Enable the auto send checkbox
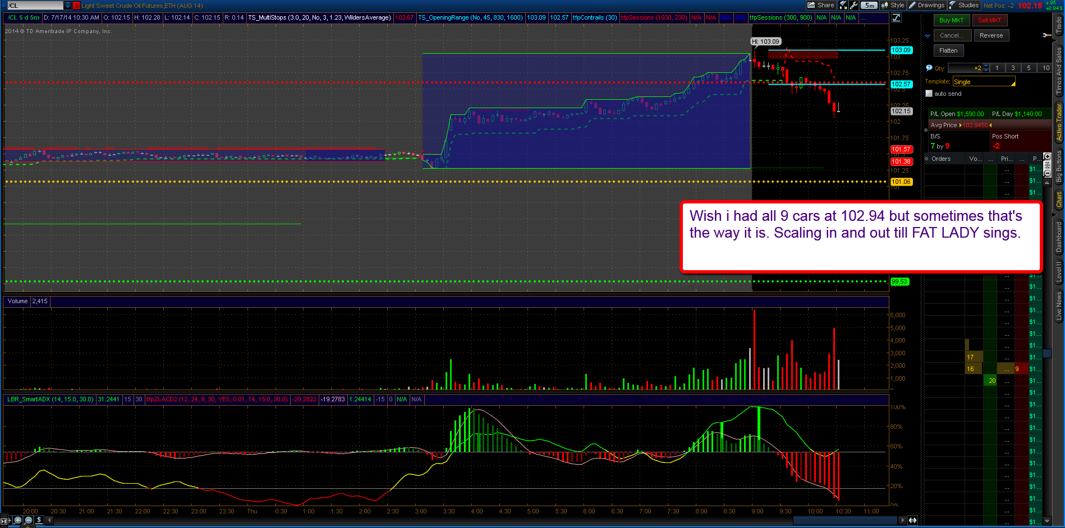 coord(929,94)
